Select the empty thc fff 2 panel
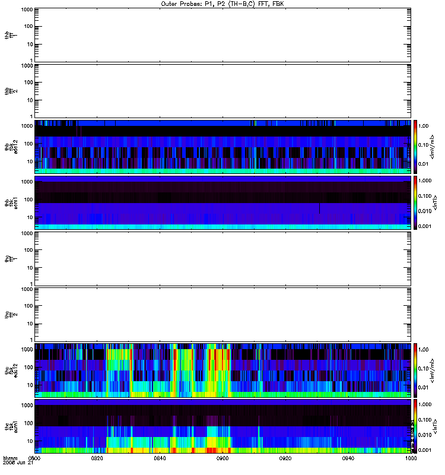Viewport: 445px width, 475px height. pos(223,315)
